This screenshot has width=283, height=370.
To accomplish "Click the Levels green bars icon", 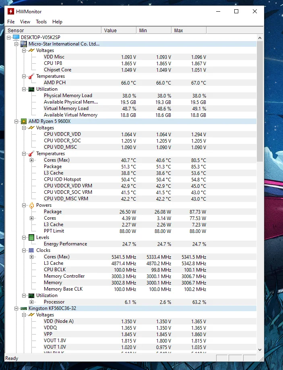I will coord(31,237).
